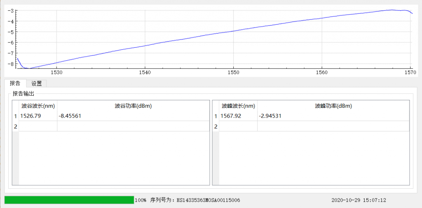The height and width of the screenshot is (208, 422).
Task: Click the green 100% progress bar
Action: tap(69, 200)
